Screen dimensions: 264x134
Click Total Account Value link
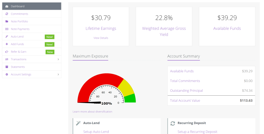coord(185,101)
